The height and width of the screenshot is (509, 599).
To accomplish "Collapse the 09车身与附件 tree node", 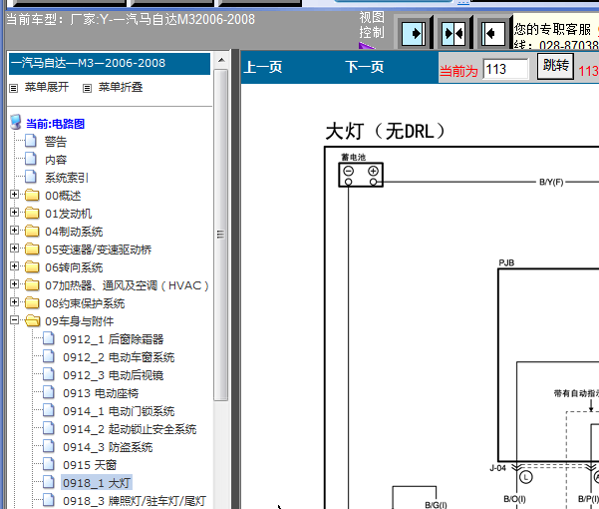I will pyautogui.click(x=15, y=320).
